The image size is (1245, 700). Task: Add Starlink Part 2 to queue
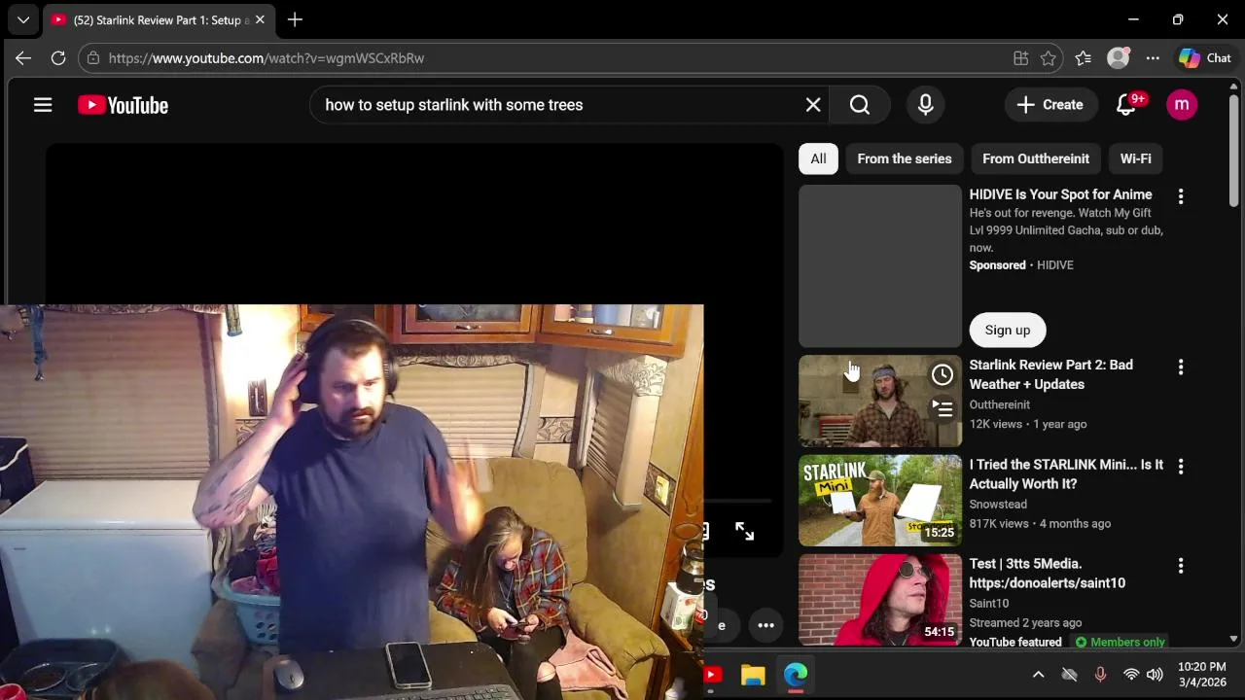point(943,408)
